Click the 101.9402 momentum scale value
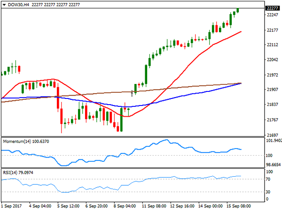Screen dimensions: 282x211 [274, 141]
